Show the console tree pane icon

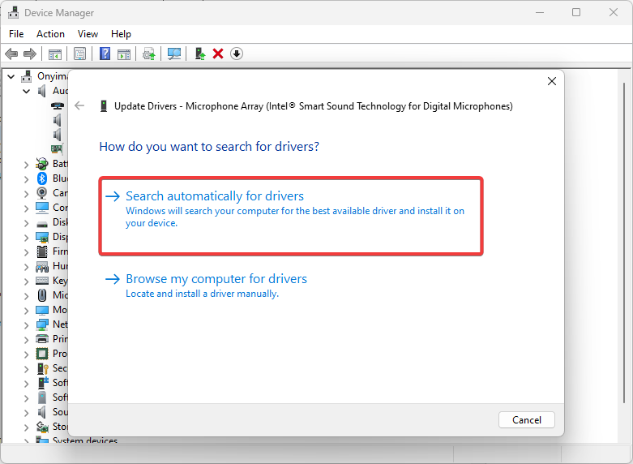coord(55,54)
